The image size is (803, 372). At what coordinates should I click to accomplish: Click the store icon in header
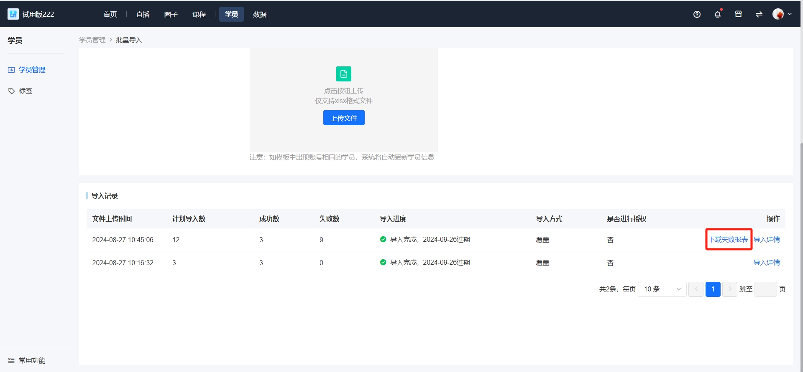tap(739, 14)
